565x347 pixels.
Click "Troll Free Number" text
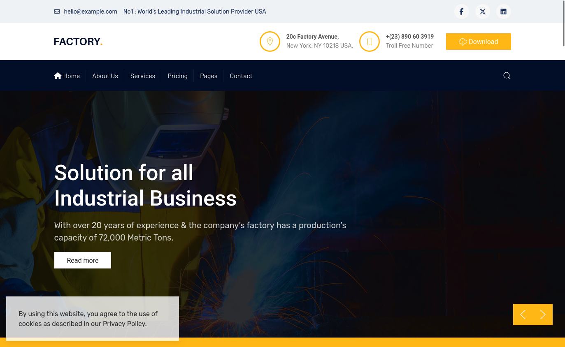coord(409,46)
